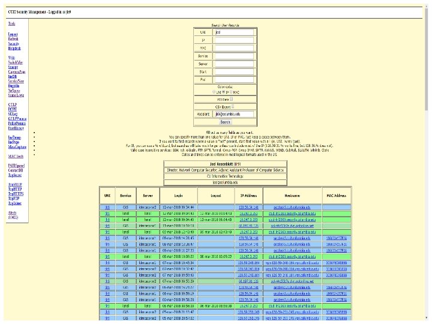Open the IncDB link
The height and width of the screenshot is (324, 432).
point(13,76)
